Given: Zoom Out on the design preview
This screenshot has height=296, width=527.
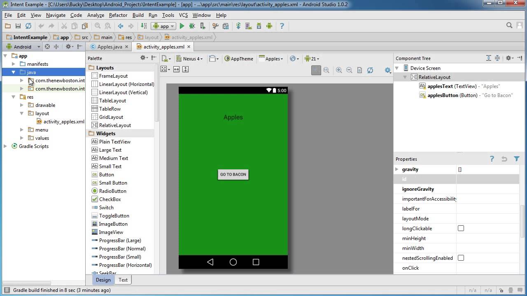Looking at the screenshot, I should [349, 70].
